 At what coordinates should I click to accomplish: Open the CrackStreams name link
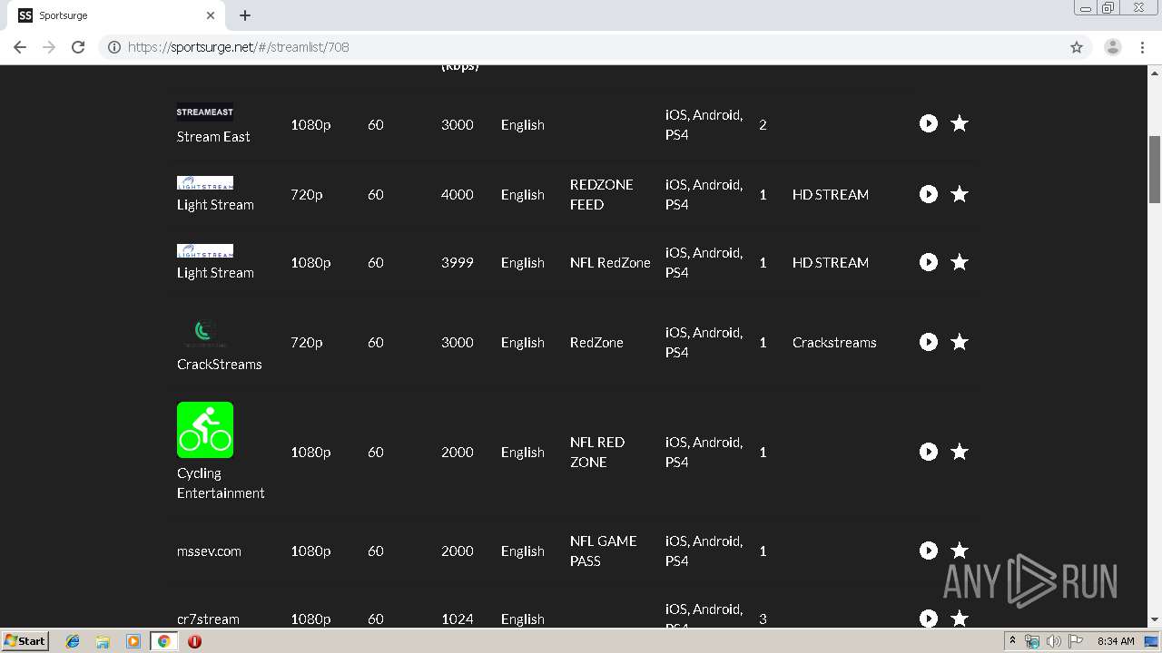point(220,365)
